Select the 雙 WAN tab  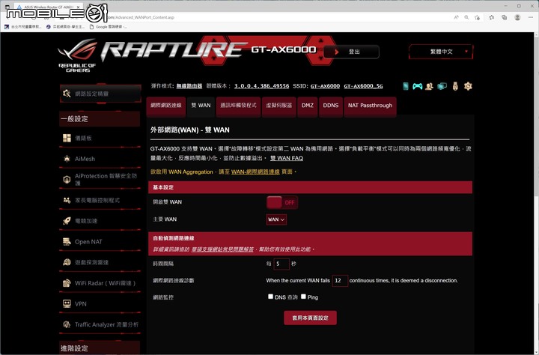tap(201, 106)
